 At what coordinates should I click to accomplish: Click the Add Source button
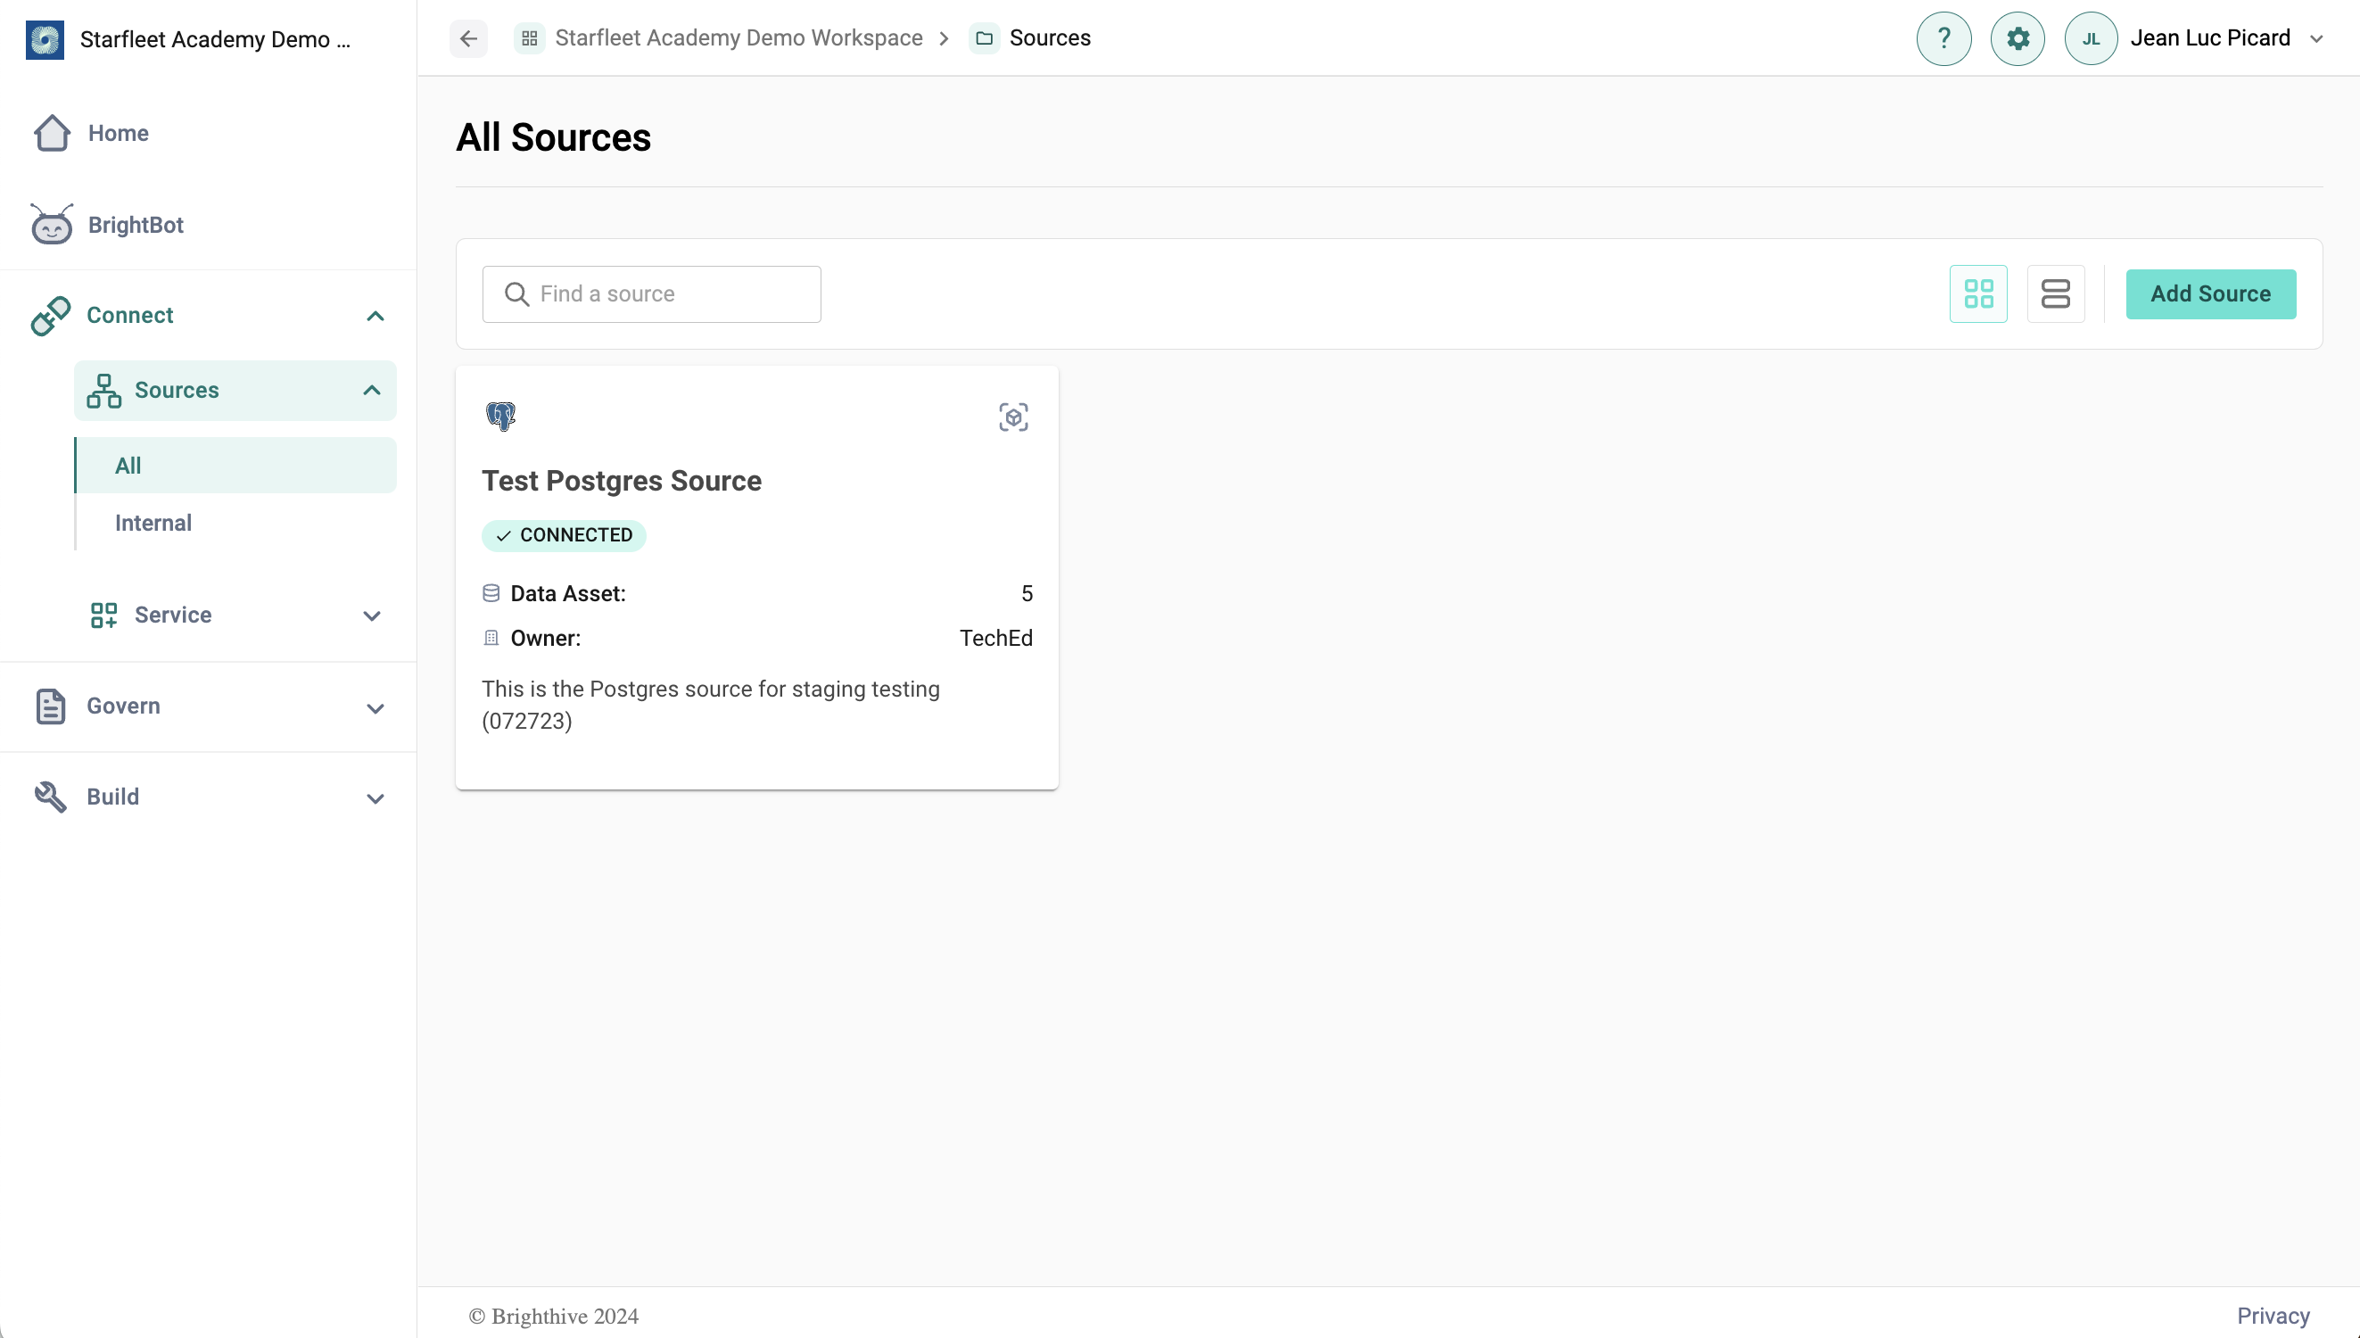point(2210,294)
